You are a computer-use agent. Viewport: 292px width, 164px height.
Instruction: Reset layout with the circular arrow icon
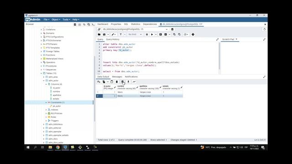click(264, 29)
